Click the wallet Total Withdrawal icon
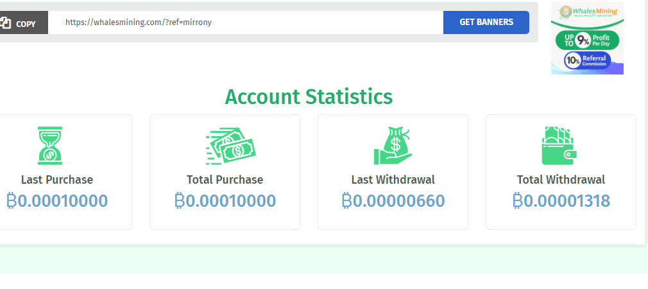The width and height of the screenshot is (648, 289). click(559, 146)
